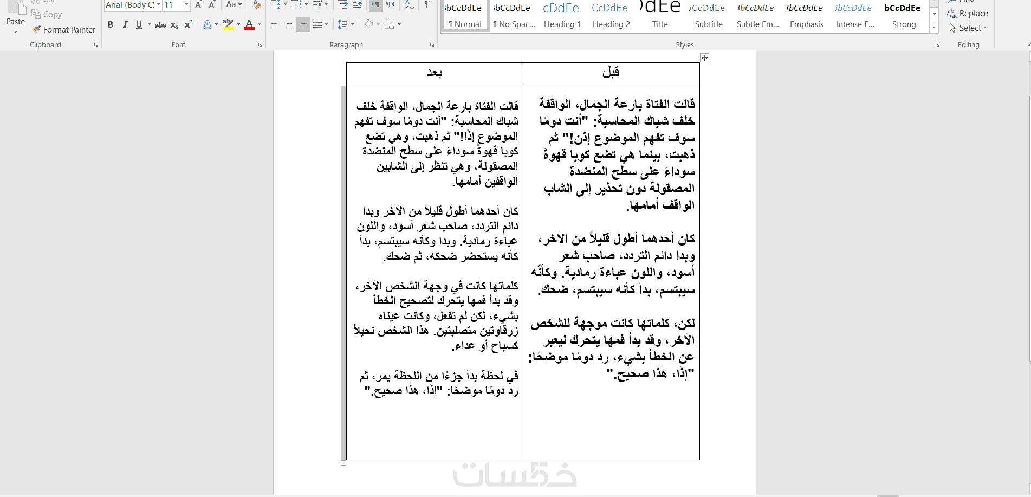This screenshot has width=1031, height=497.
Task: Toggle Strikethrough formatting
Action: coord(160,24)
